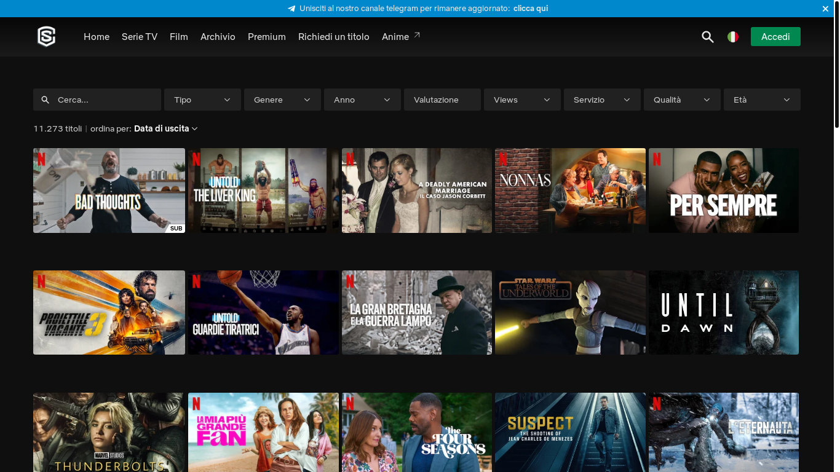Viewport: 840px width, 472px height.
Task: Expand the Servizio filter dropdown
Action: tap(602, 100)
